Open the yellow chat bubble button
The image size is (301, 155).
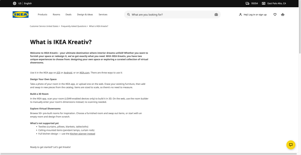pyautogui.click(x=291, y=145)
